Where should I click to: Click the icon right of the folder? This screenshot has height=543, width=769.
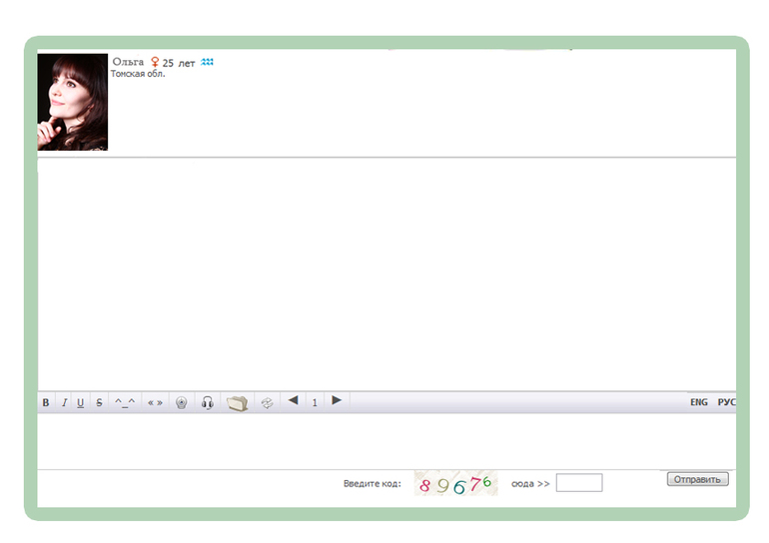[267, 403]
